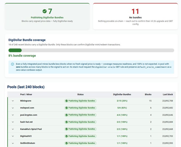Expand the Kamakhu's Spiral Pool row

click(13, 129)
